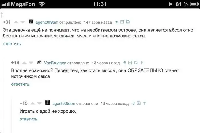This screenshot has height=133, width=200.
Task: Jump to parent from the +15 comment
Action: pyautogui.click(x=145, y=103)
